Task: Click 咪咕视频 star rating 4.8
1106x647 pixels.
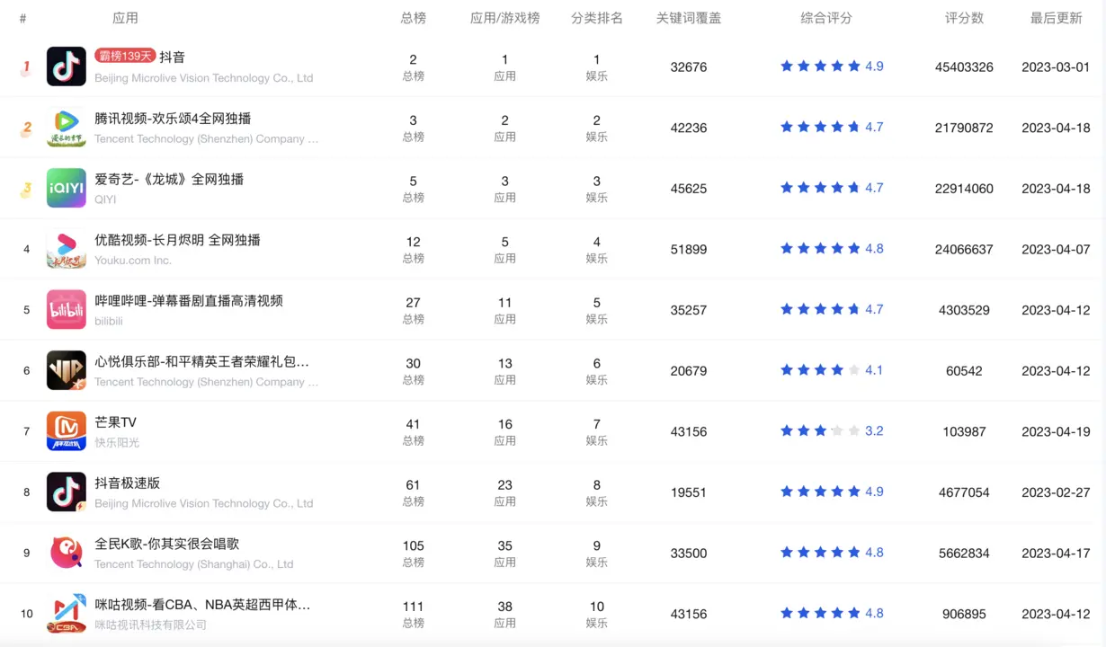Action: pos(832,613)
